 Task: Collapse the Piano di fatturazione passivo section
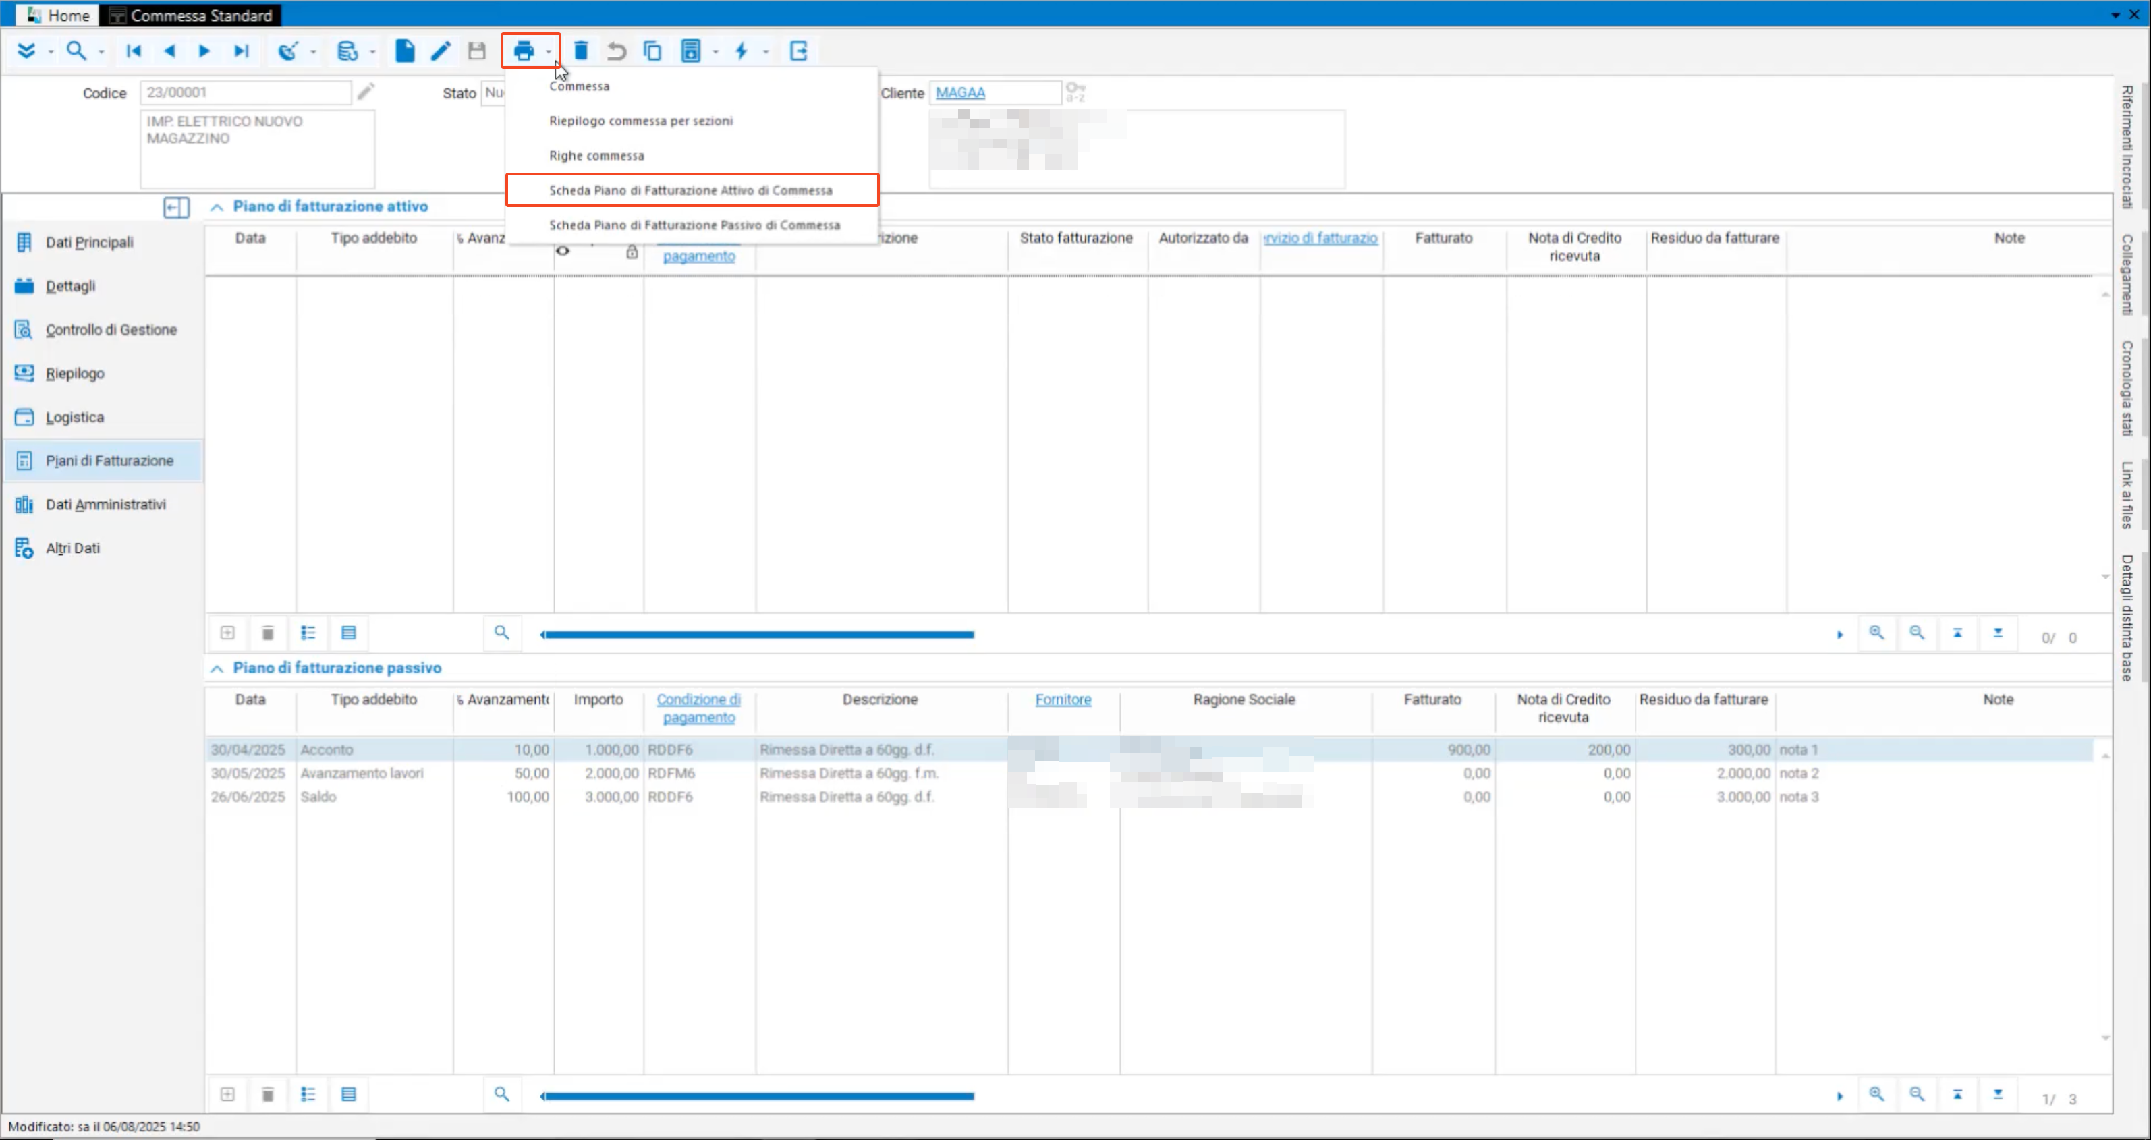pyautogui.click(x=217, y=668)
